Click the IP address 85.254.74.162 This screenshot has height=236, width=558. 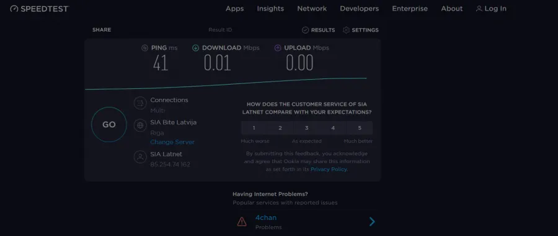pos(170,164)
